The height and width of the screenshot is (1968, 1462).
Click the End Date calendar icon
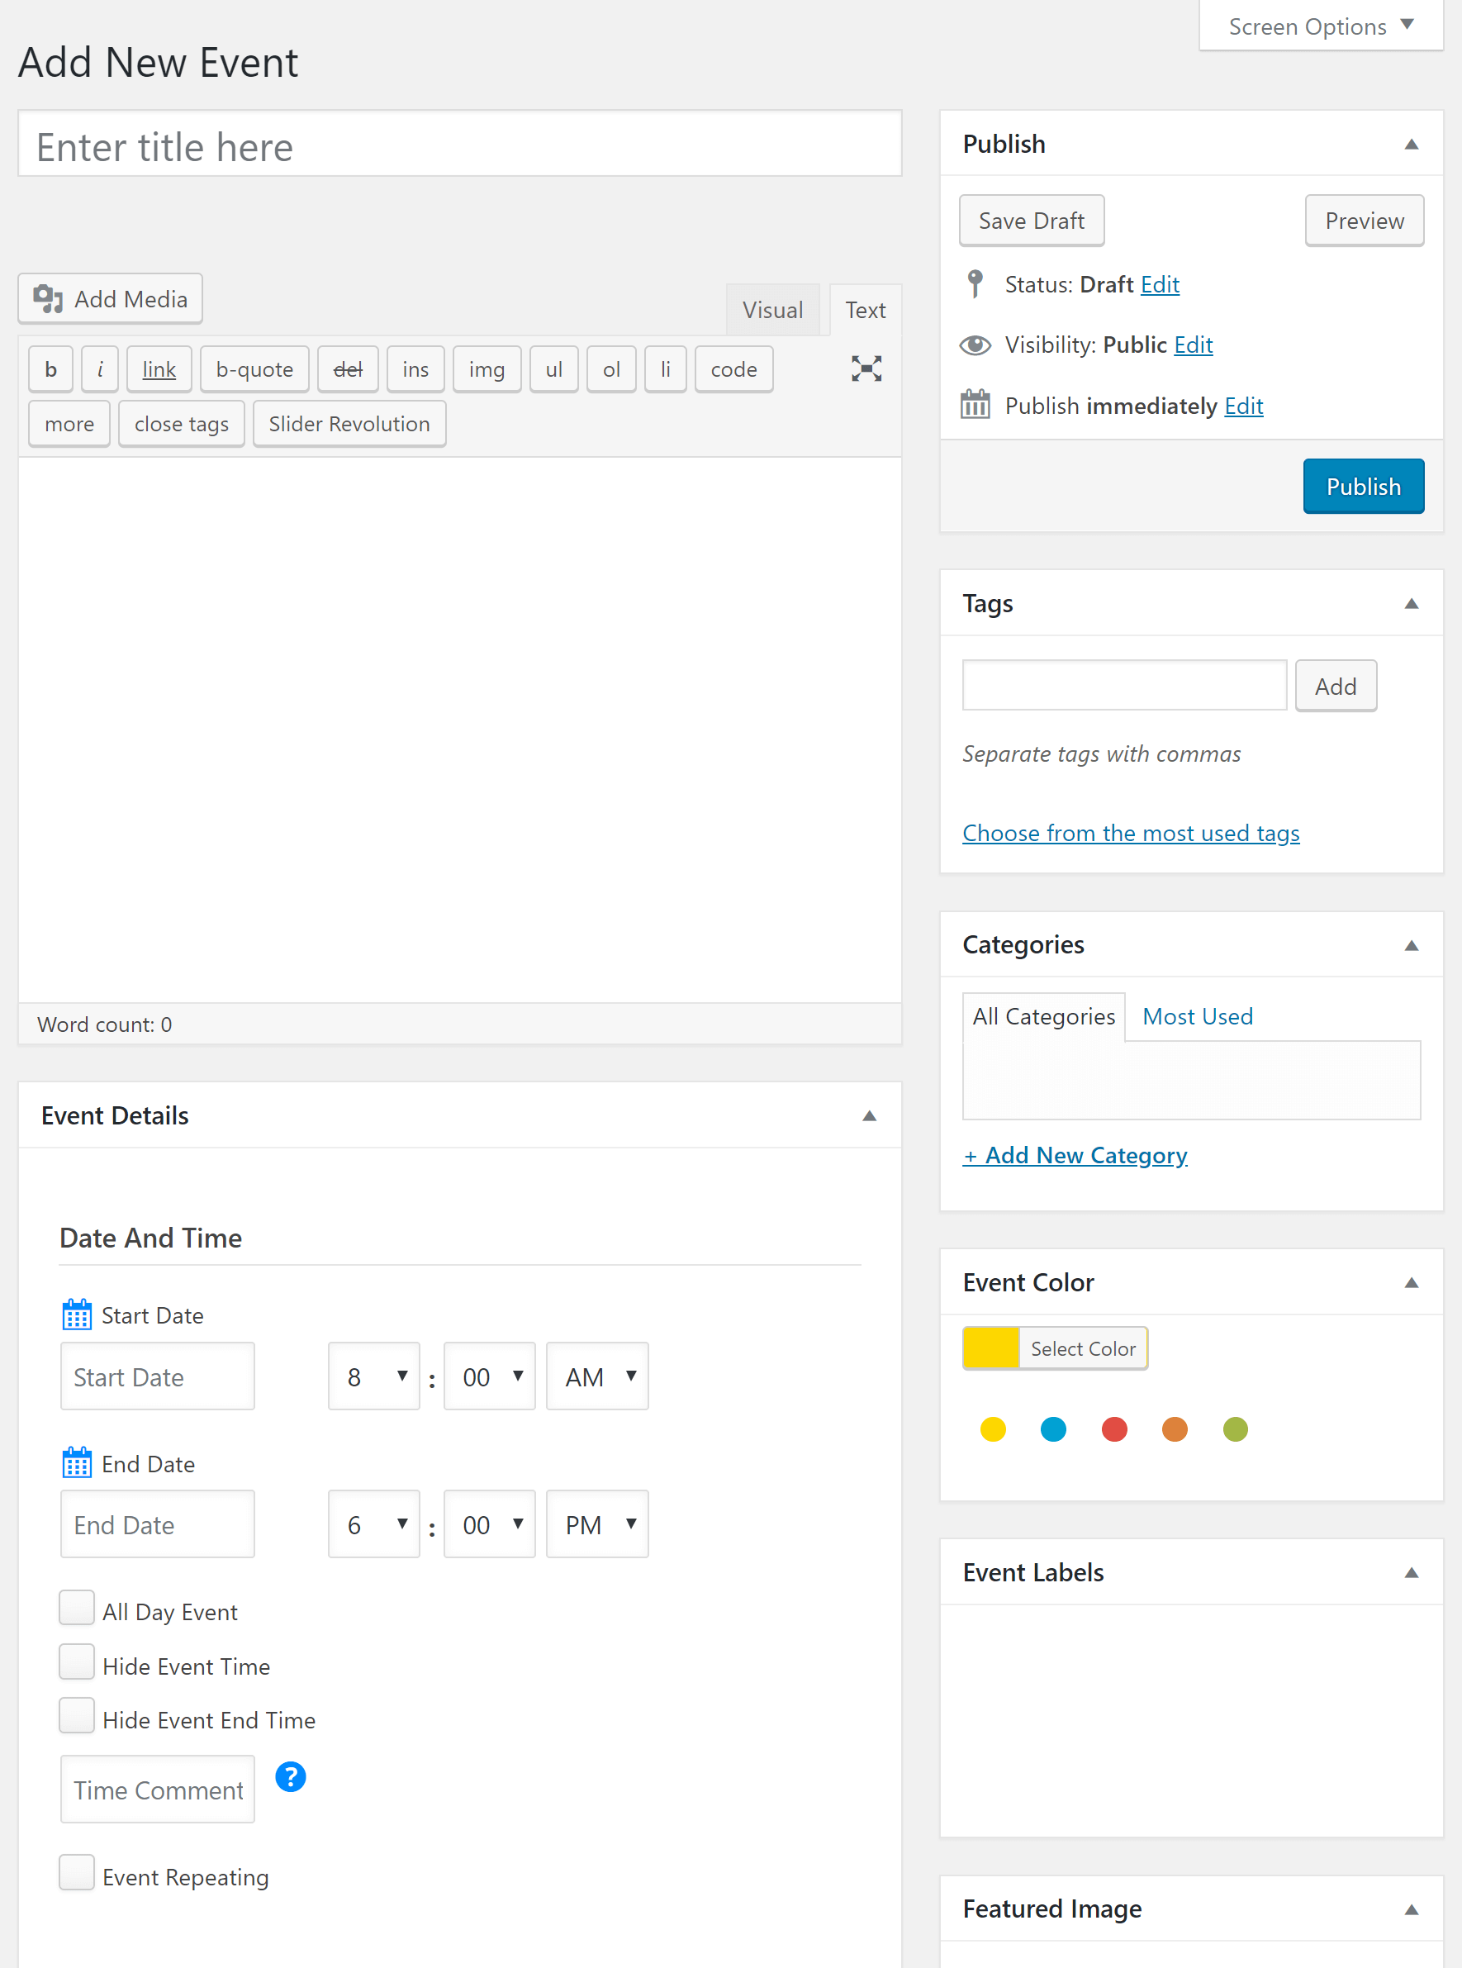click(x=77, y=1463)
